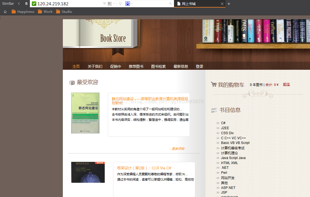Close the 网上书城 tab
This screenshot has width=310, height=197.
[x=222, y=4]
